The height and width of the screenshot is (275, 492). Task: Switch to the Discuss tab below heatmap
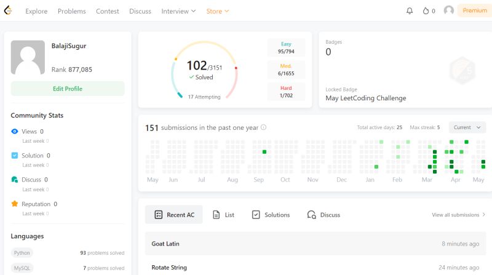pos(323,215)
